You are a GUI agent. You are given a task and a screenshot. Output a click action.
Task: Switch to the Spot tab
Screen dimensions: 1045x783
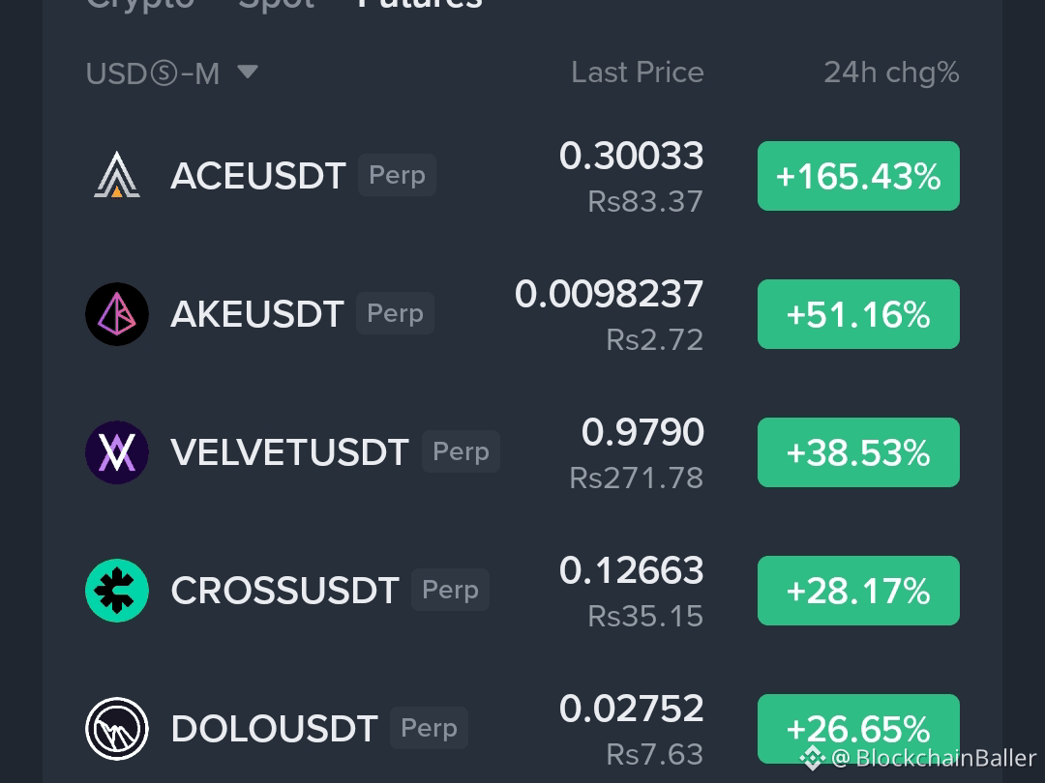point(277,4)
